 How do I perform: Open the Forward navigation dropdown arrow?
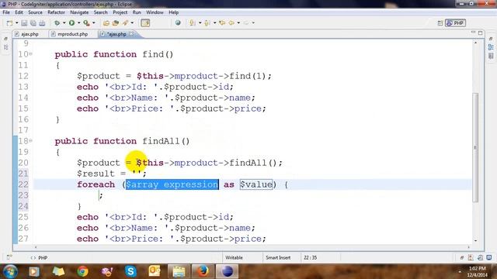pos(253,23)
